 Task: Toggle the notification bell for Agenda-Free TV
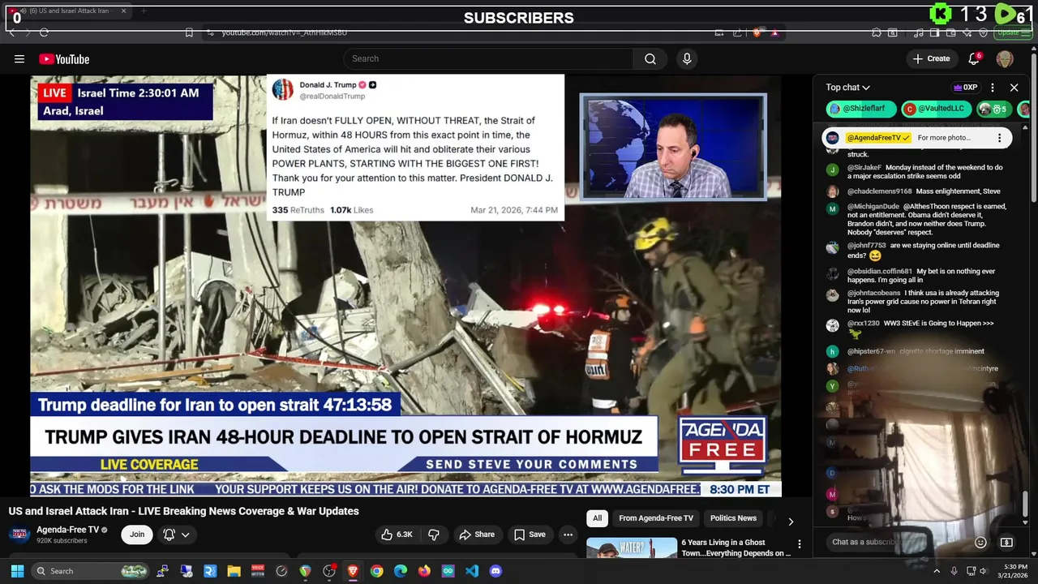169,535
